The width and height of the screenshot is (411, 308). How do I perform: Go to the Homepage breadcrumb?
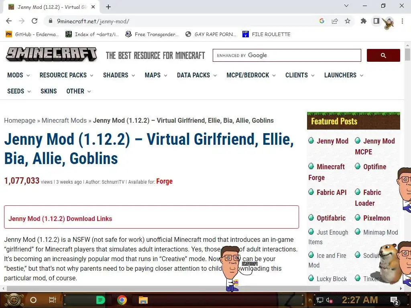tap(20, 120)
